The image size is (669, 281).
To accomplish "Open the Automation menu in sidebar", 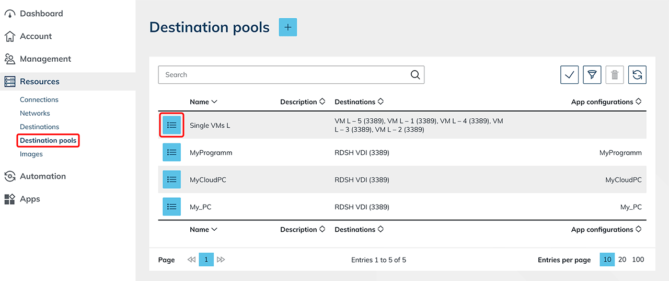I will (42, 176).
